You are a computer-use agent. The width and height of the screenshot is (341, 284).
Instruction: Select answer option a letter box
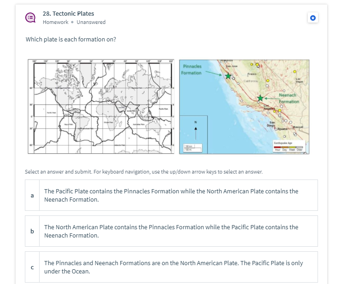pyautogui.click(x=32, y=195)
